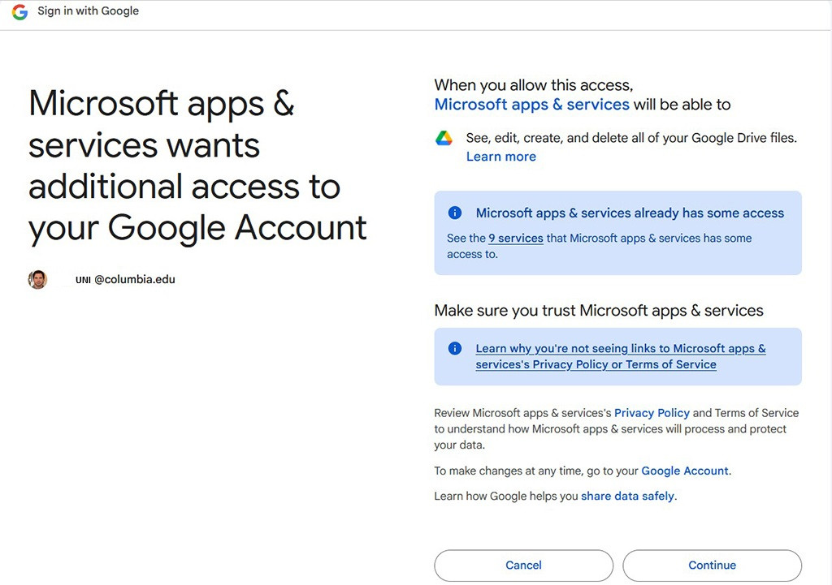Click the info icon in the access banner

[x=455, y=213]
